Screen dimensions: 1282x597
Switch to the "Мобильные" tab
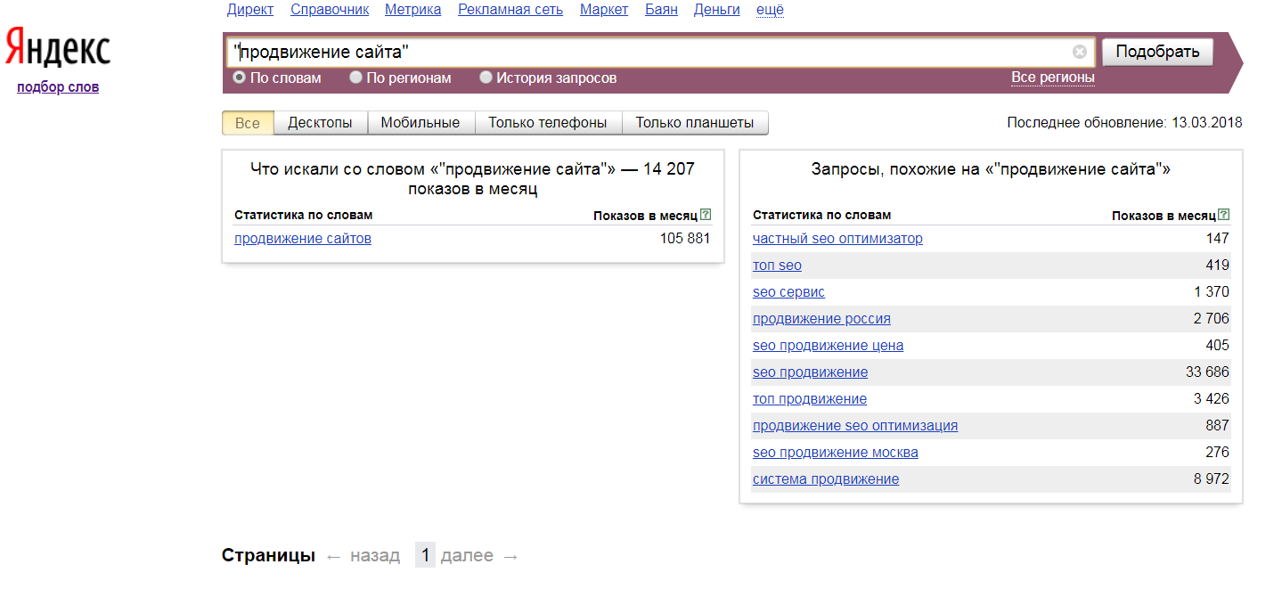(420, 123)
